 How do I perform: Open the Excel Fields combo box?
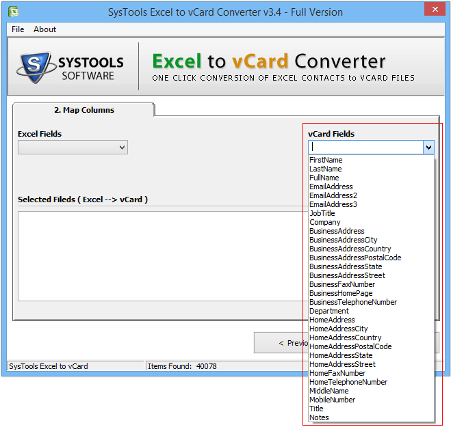73,148
